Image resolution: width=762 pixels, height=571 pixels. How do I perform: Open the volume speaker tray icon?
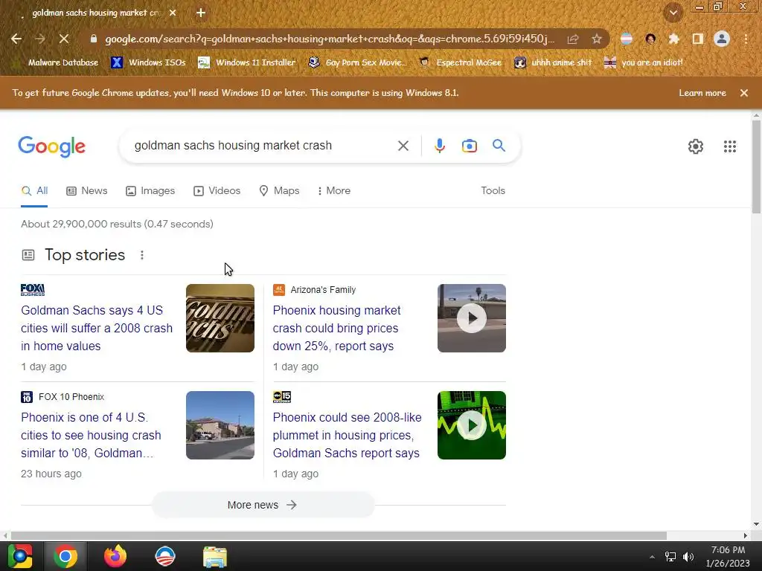click(688, 557)
